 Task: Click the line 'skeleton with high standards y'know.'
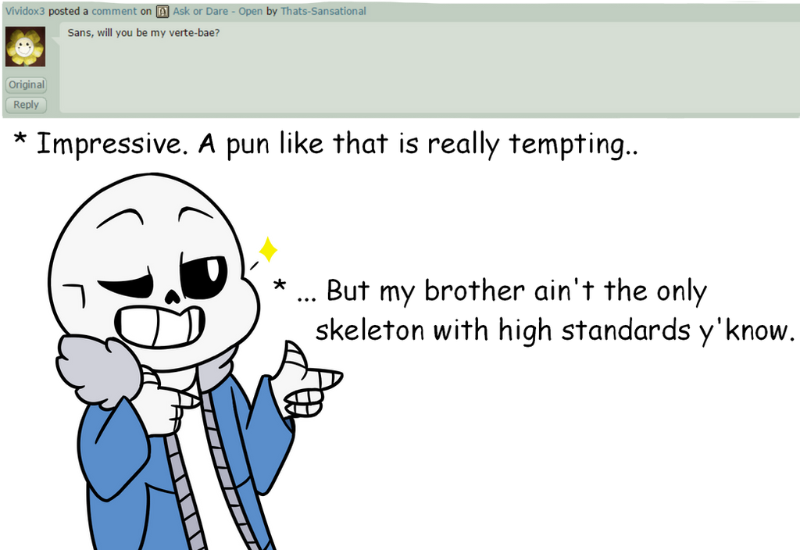pyautogui.click(x=555, y=330)
